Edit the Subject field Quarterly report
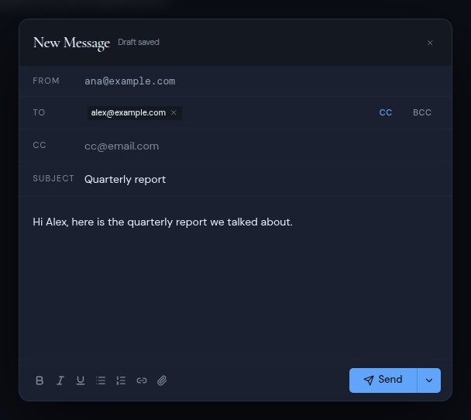The width and height of the screenshot is (471, 420). pos(261,179)
